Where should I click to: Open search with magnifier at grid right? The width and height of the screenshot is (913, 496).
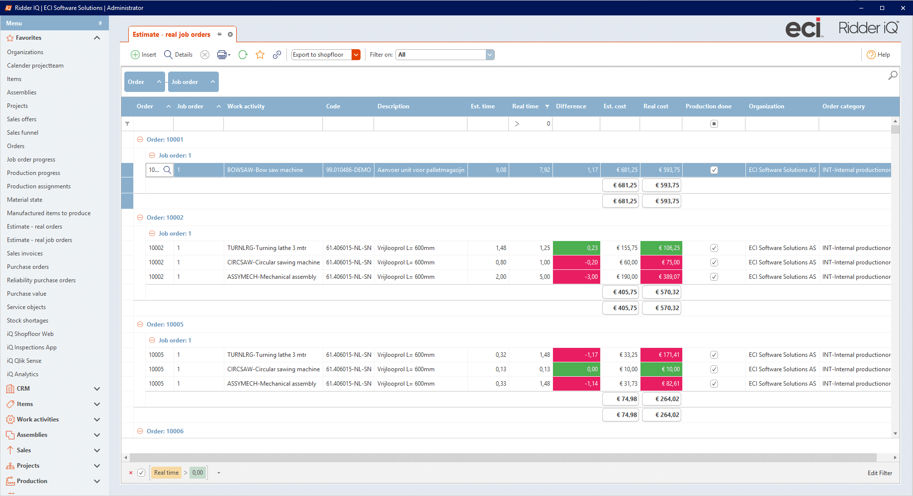point(893,76)
